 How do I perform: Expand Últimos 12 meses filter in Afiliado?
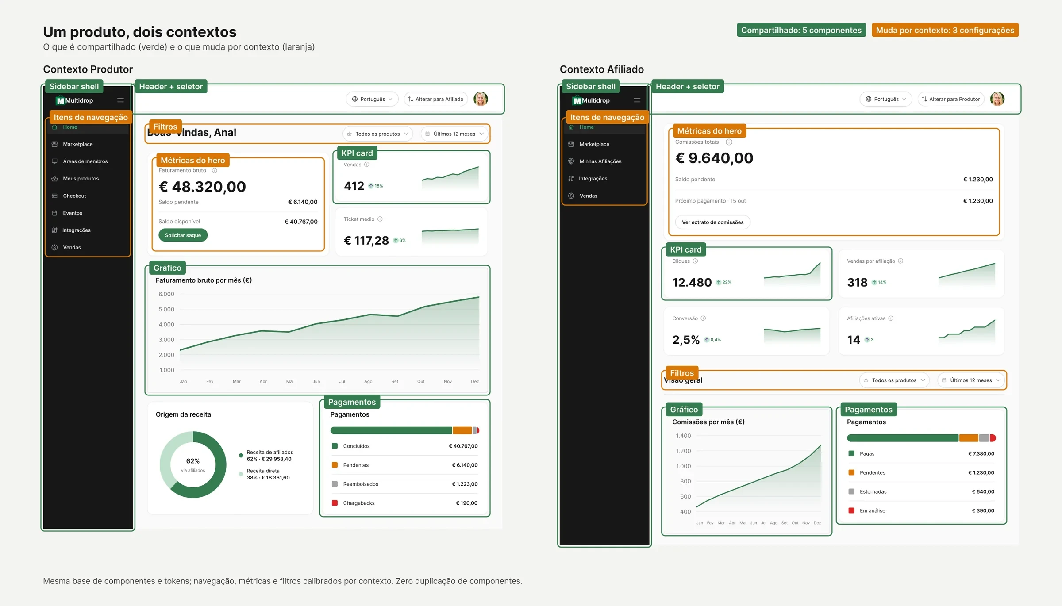coord(971,380)
